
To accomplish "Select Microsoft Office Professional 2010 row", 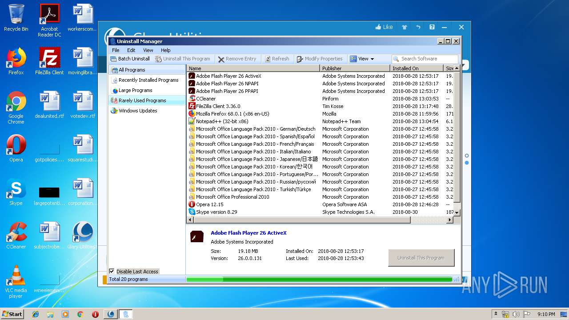I will pyautogui.click(x=320, y=197).
